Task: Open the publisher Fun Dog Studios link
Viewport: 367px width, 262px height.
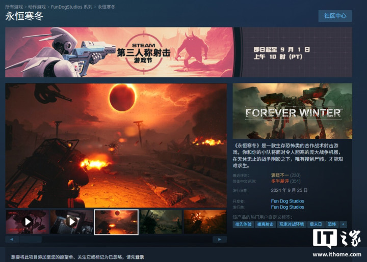Action: click(x=287, y=207)
